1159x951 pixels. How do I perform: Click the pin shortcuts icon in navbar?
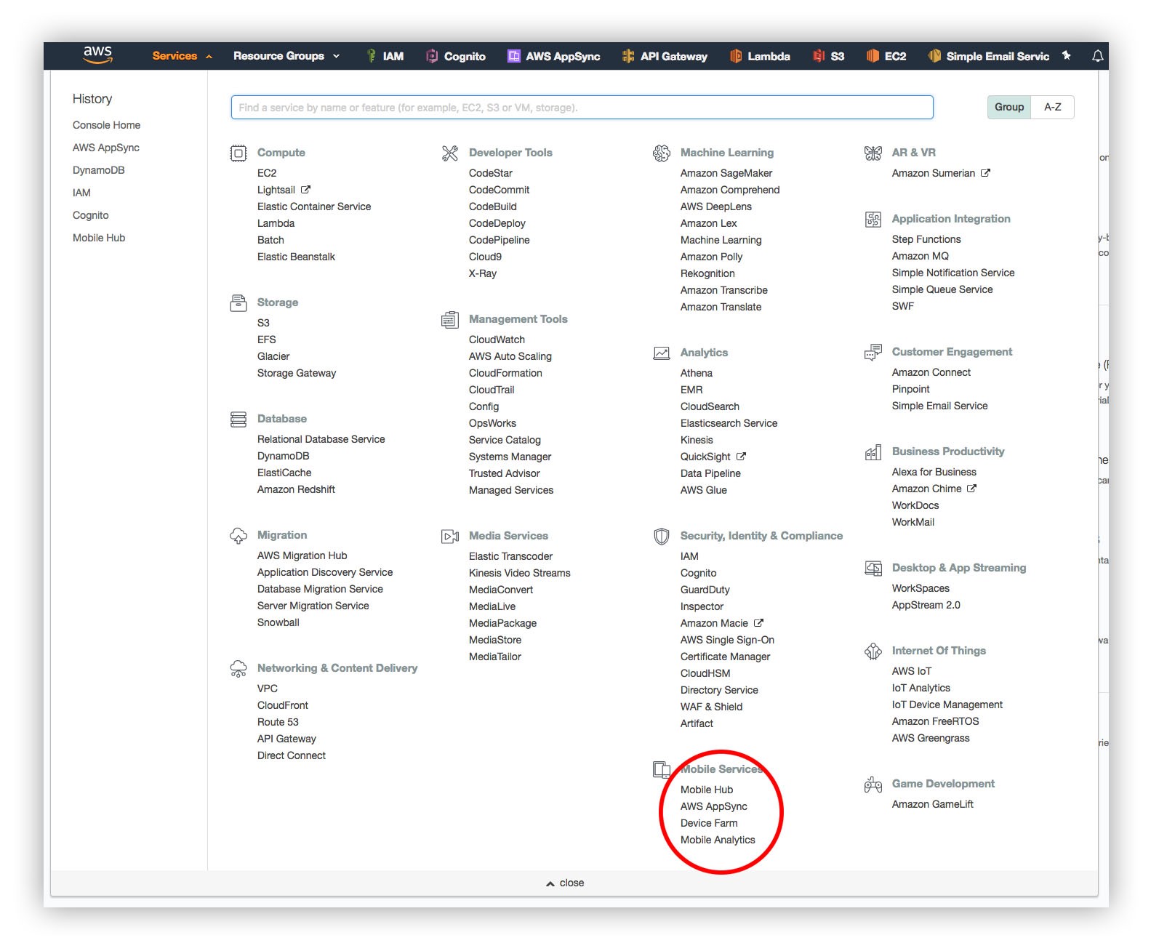tap(1067, 55)
